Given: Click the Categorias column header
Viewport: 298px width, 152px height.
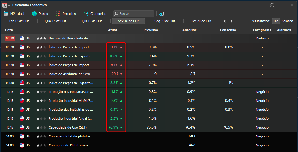Looking at the screenshot, I should coord(262,30).
